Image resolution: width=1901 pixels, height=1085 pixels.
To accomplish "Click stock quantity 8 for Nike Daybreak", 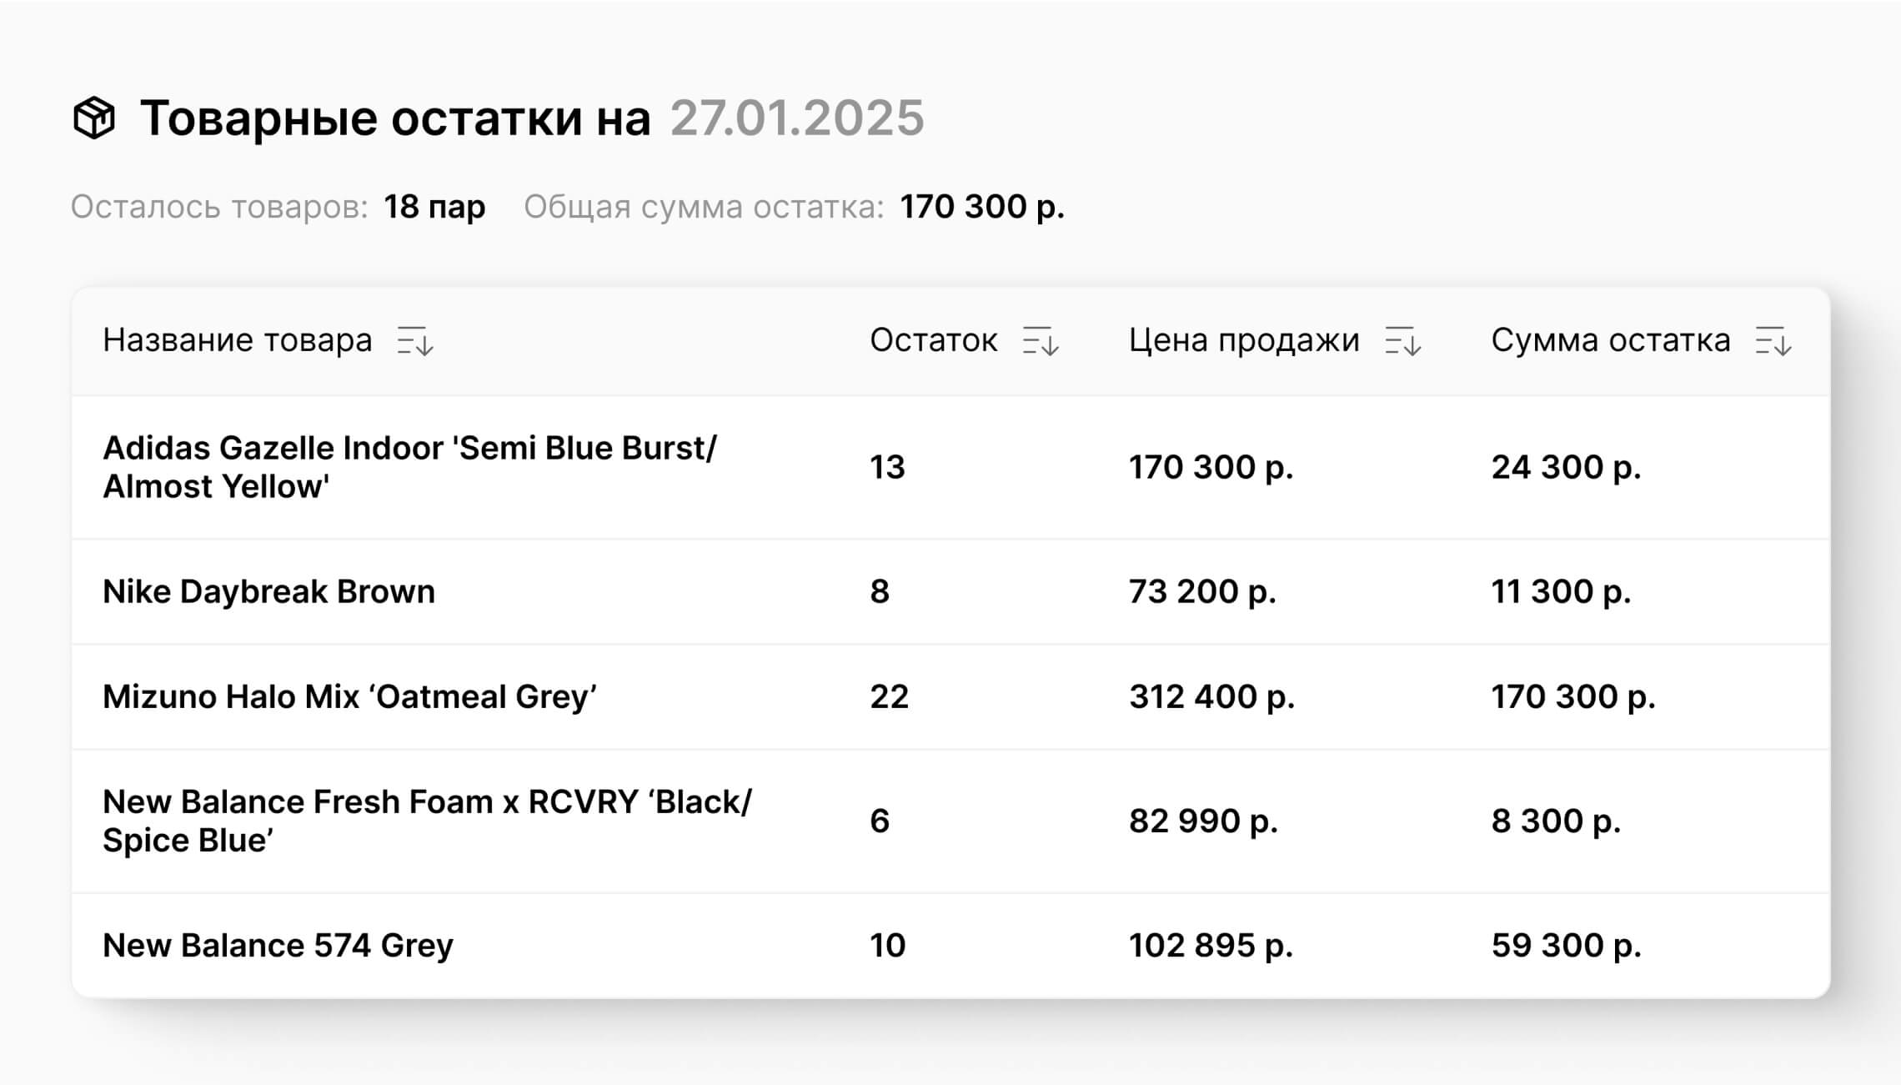I will tap(880, 591).
